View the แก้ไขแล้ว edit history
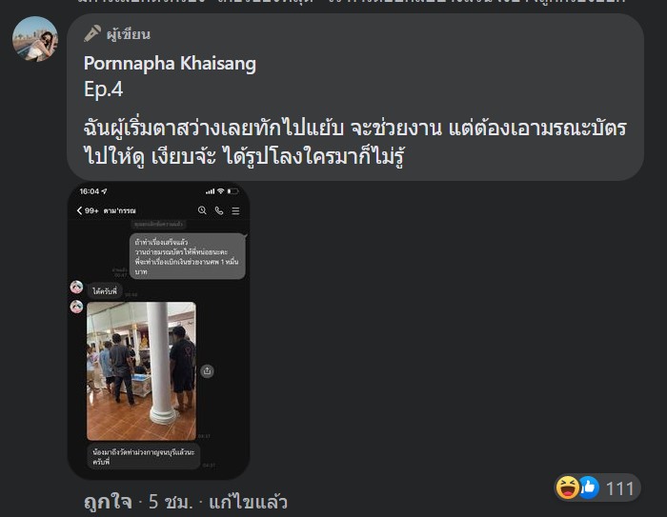Screen dimensions: 667x517 [248, 502]
